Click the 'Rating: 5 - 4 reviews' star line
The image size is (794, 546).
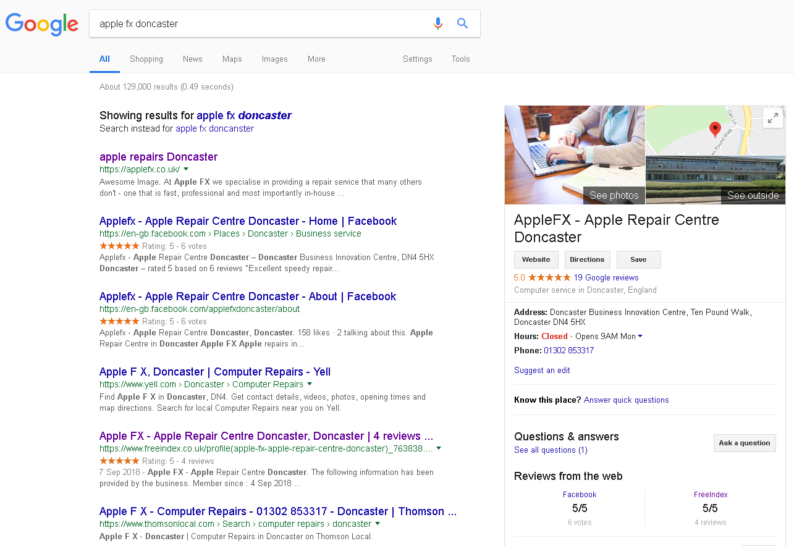tap(157, 461)
